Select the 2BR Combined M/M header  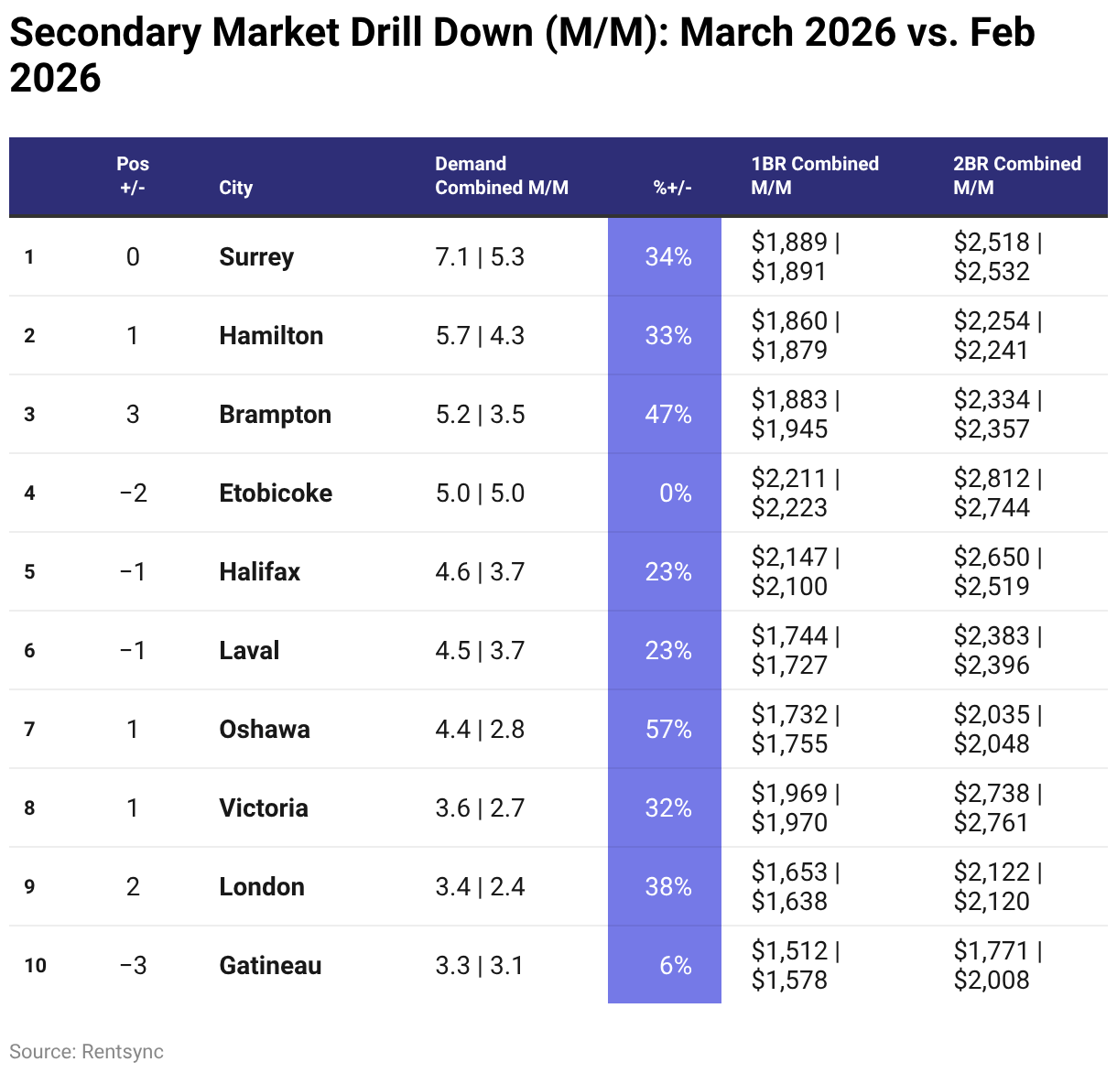click(x=1016, y=176)
